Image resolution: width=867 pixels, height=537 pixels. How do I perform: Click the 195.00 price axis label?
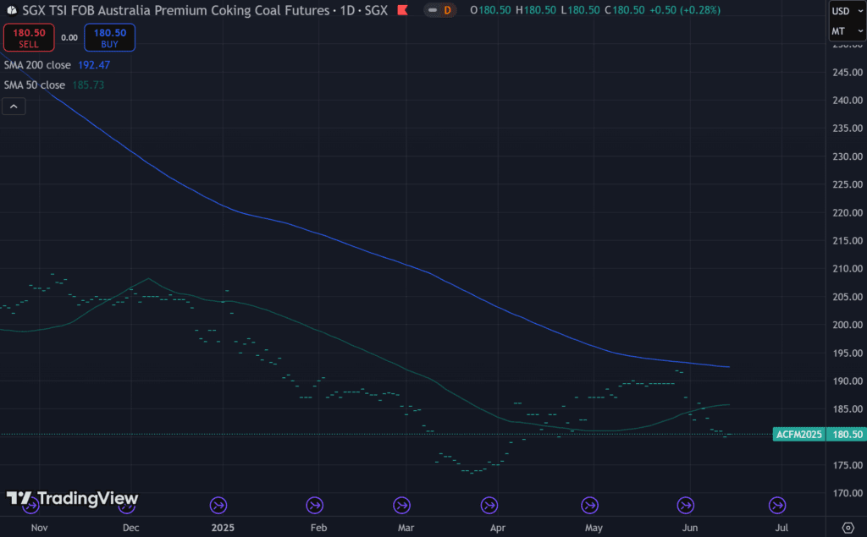point(847,353)
